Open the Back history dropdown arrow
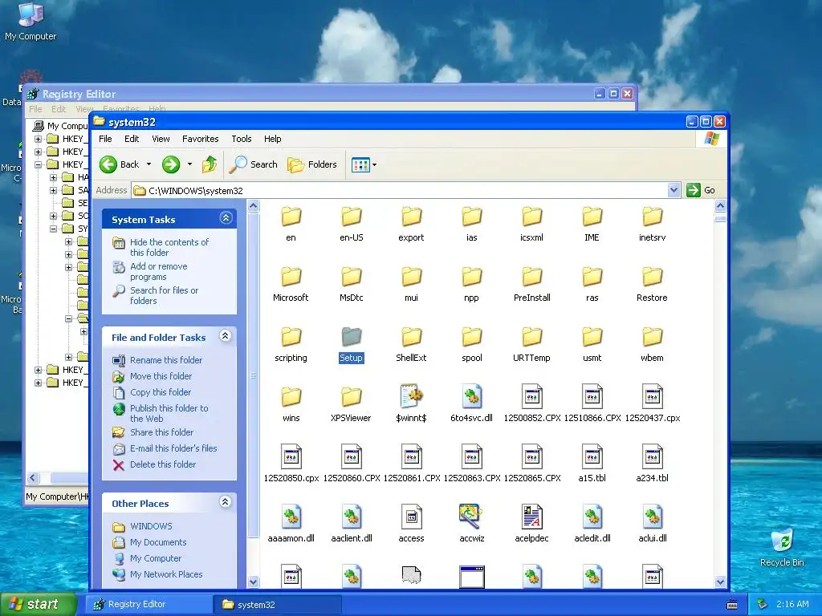Screen dimensions: 822x616 tap(149, 164)
